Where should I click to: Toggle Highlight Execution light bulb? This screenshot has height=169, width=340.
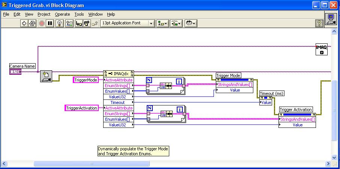[x=59, y=23]
